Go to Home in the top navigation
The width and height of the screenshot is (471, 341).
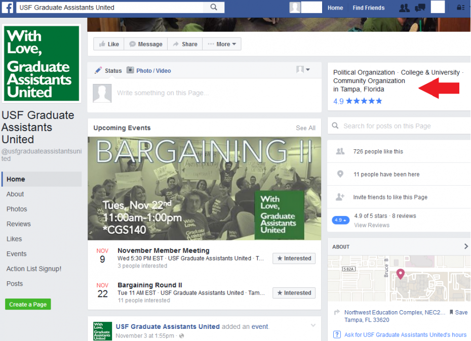[335, 8]
